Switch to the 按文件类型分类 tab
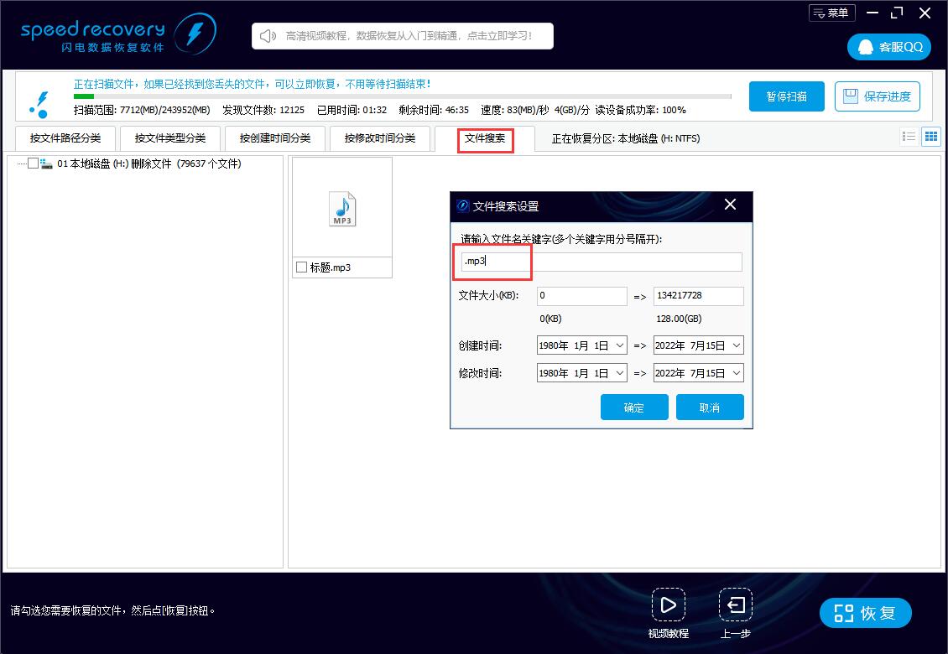This screenshot has height=654, width=948. pyautogui.click(x=170, y=138)
